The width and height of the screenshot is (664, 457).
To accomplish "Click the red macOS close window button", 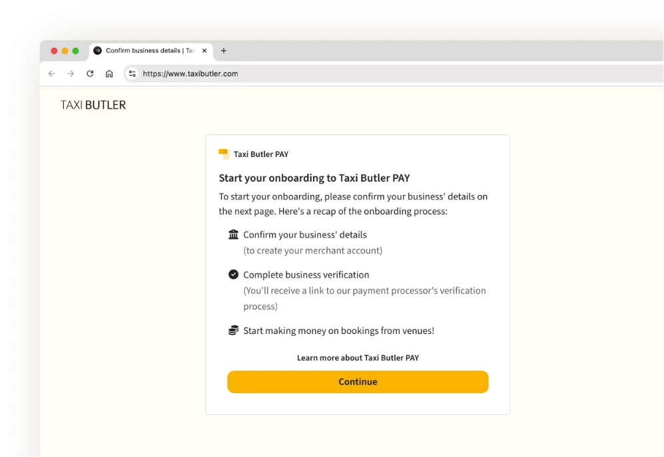I will [x=54, y=51].
